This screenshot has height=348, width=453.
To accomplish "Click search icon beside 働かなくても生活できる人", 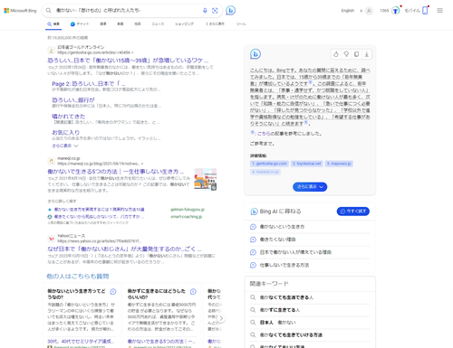I will pos(253,297).
